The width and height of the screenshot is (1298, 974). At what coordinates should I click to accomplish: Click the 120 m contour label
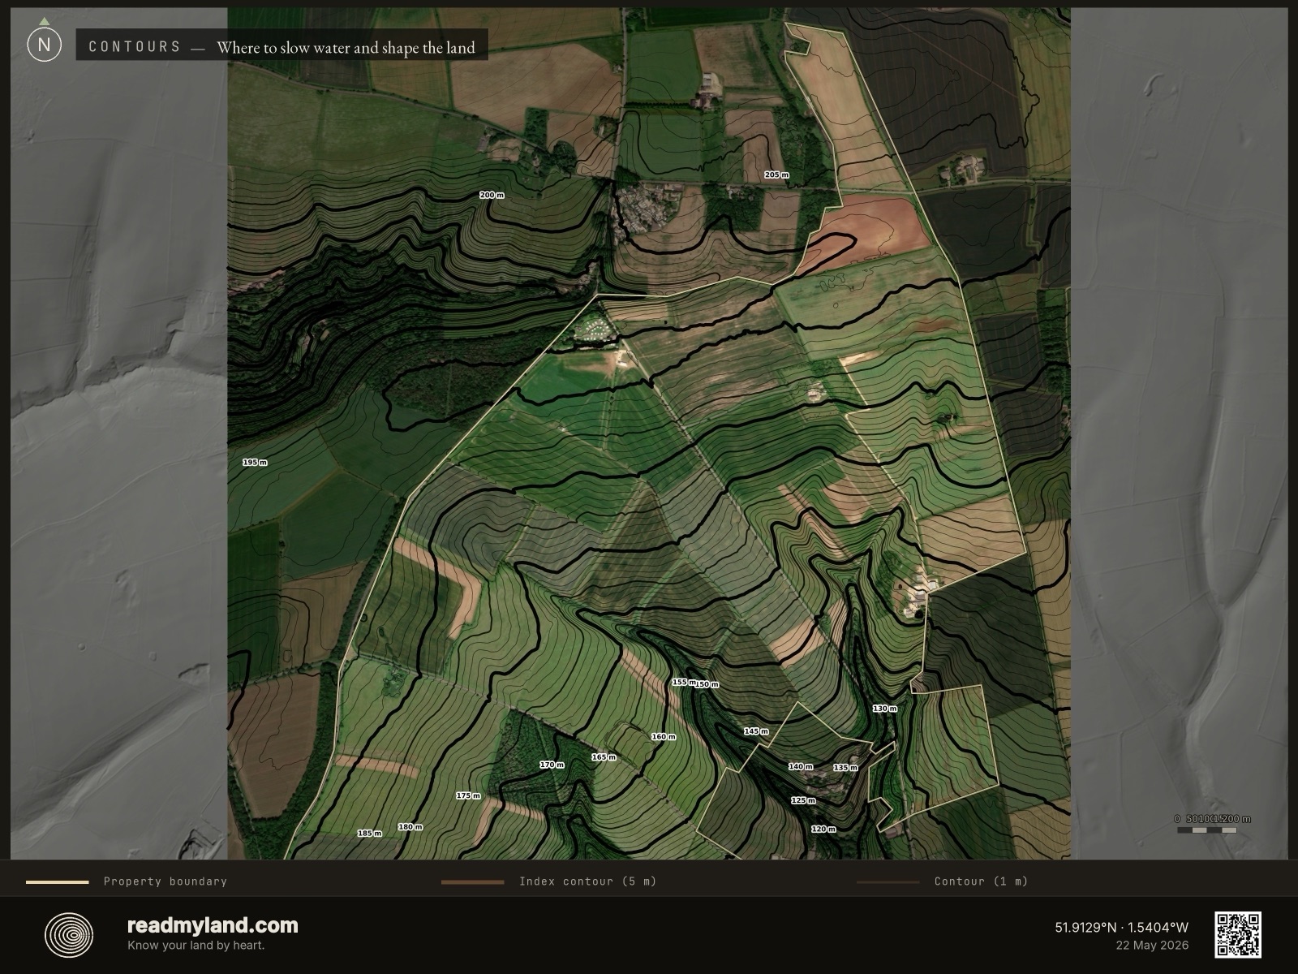[x=823, y=829]
